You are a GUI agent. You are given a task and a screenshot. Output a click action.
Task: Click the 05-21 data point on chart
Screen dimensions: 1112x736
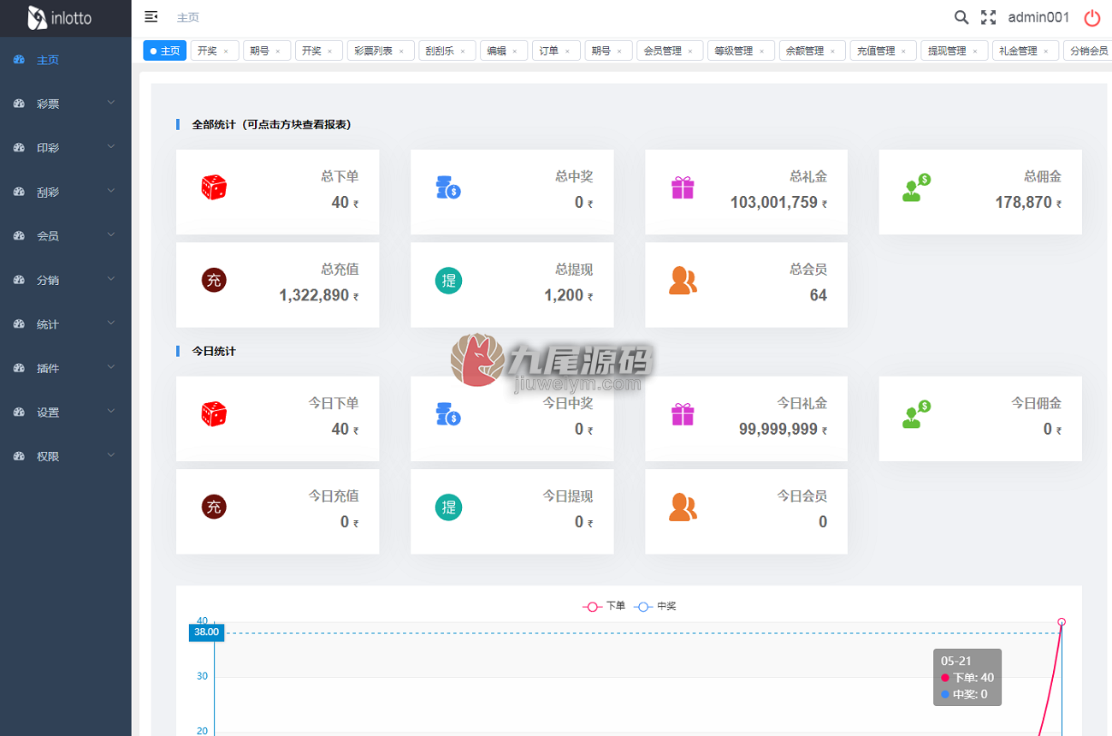point(1062,622)
